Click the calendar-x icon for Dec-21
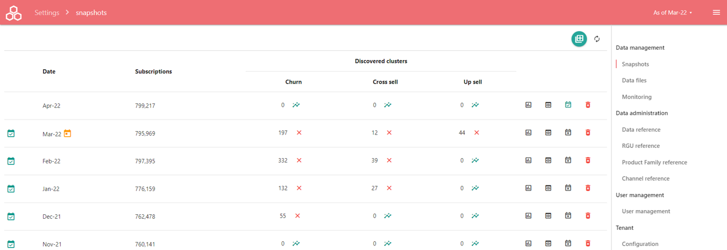The image size is (727, 250). coord(568,216)
